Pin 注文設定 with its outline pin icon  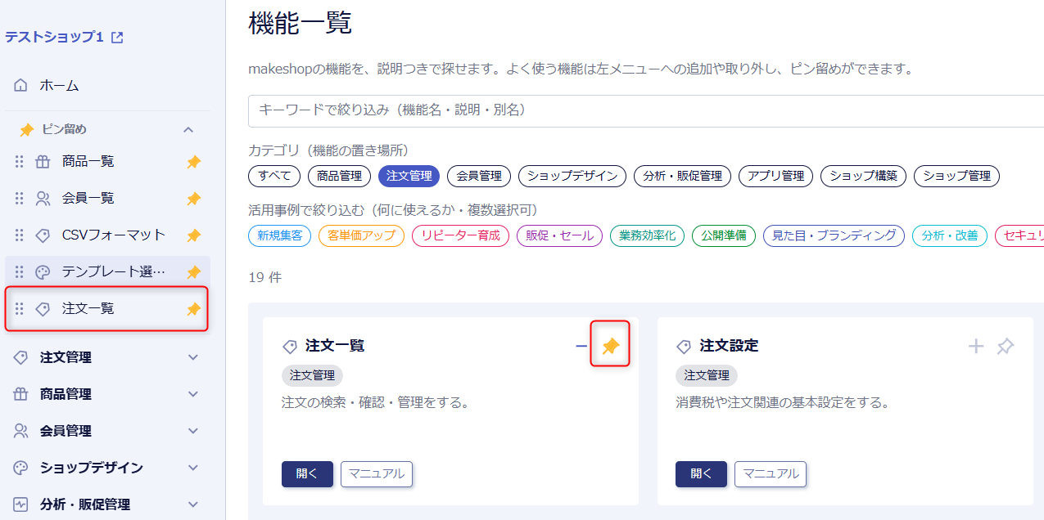1005,347
